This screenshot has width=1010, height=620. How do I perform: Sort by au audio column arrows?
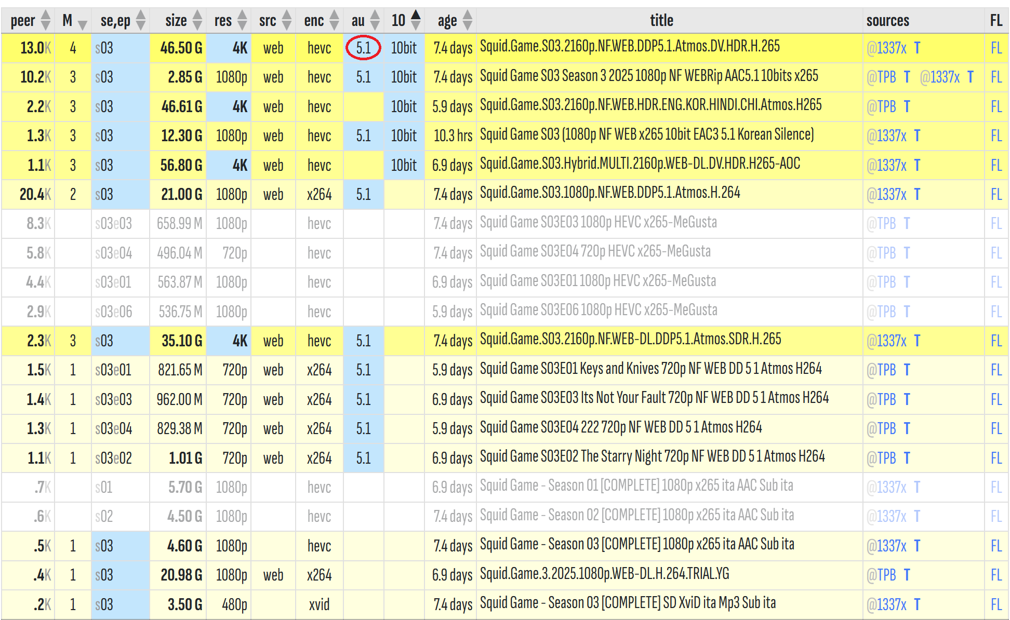375,21
